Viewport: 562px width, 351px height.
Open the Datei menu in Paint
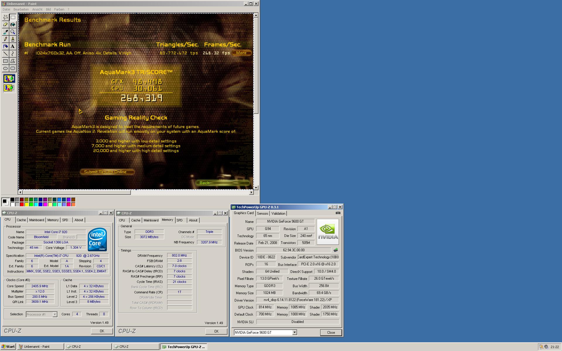pos(6,9)
